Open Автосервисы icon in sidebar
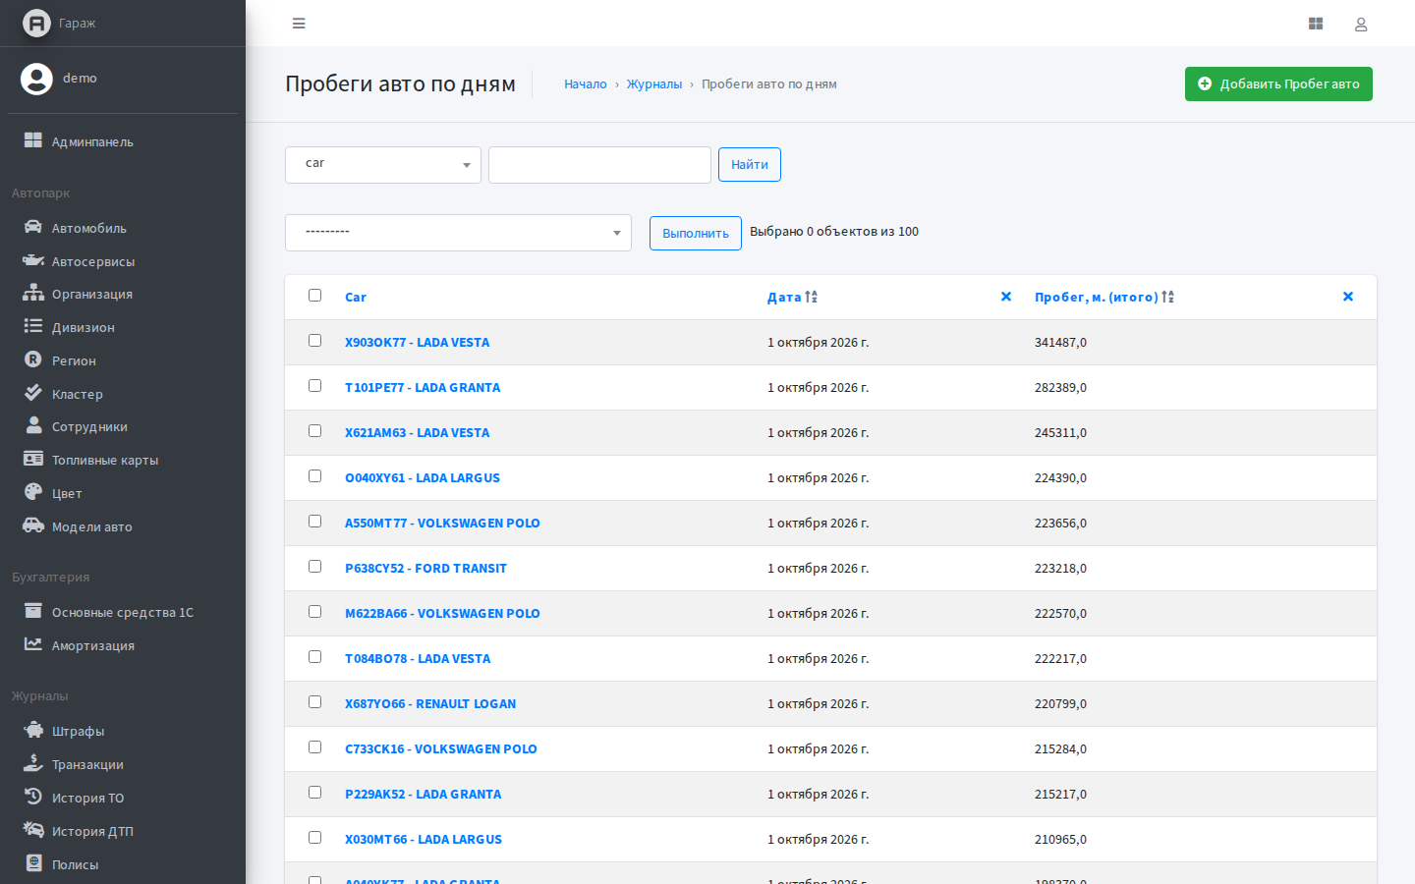This screenshot has height=884, width=1415. (33, 260)
